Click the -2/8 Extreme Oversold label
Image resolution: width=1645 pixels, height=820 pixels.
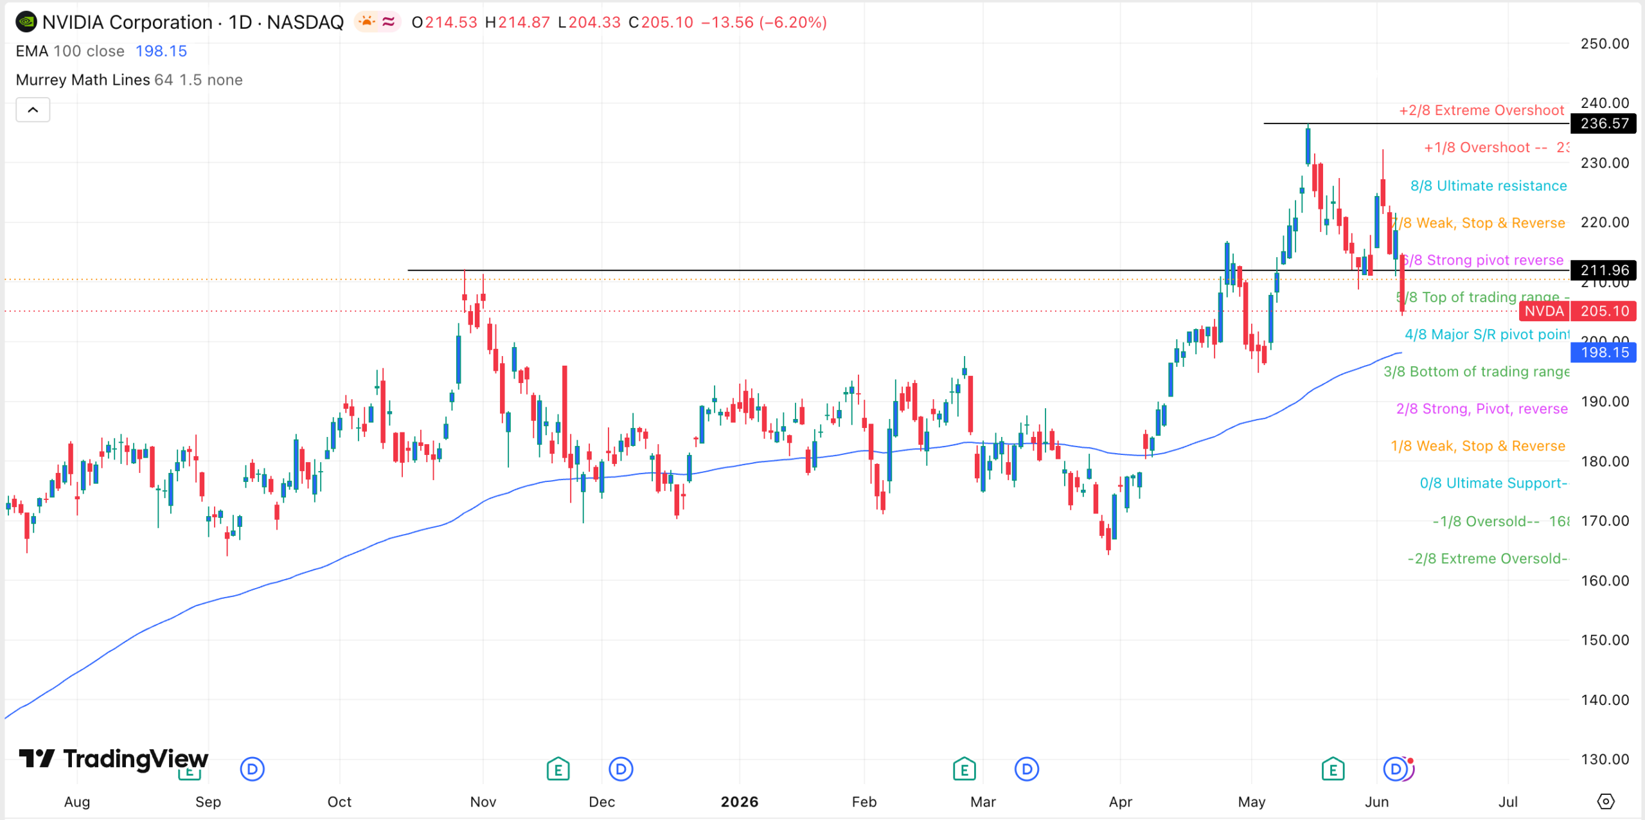[x=1488, y=558]
